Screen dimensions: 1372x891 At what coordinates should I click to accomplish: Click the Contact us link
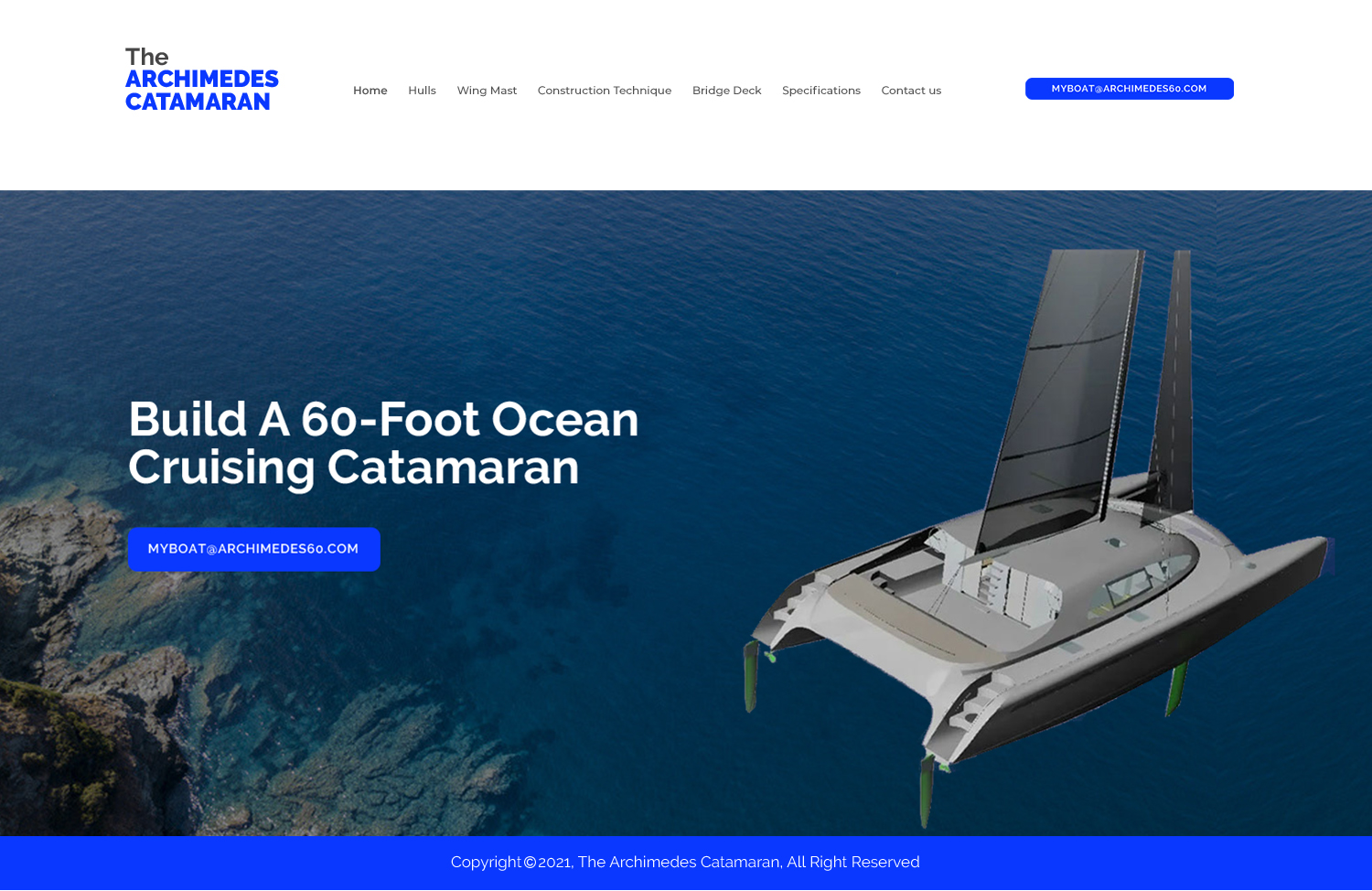point(911,91)
